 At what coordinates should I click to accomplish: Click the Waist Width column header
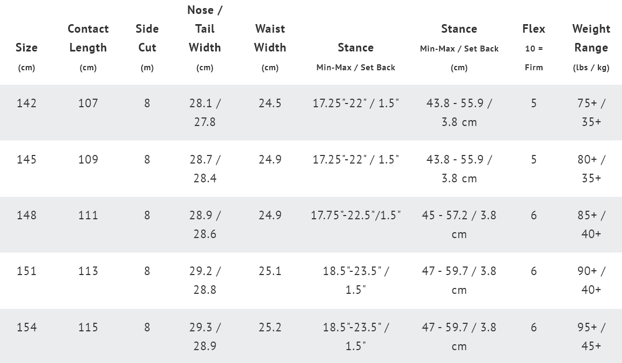(x=269, y=38)
